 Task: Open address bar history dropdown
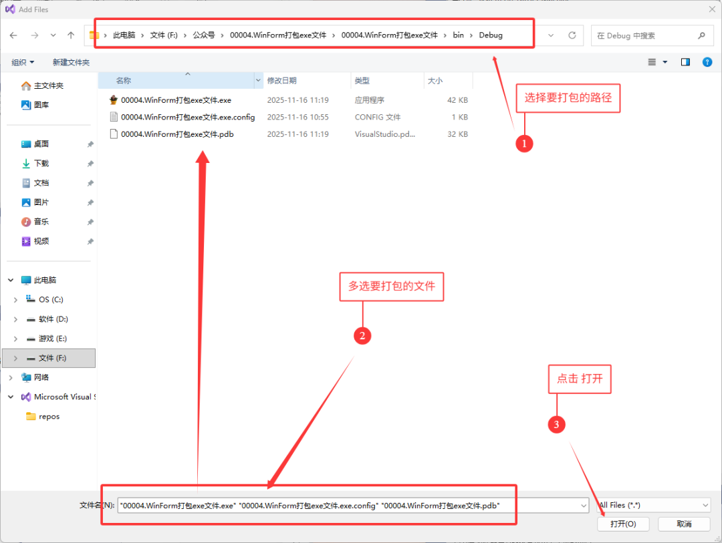click(x=551, y=35)
